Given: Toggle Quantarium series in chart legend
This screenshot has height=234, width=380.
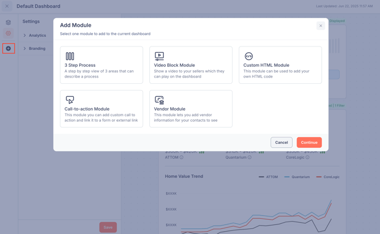Looking at the screenshot, I should coord(296,177).
